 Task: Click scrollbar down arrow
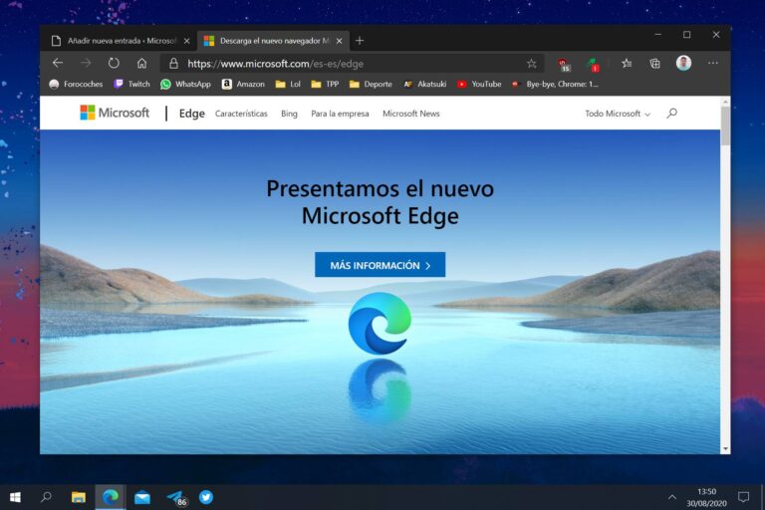pyautogui.click(x=725, y=448)
